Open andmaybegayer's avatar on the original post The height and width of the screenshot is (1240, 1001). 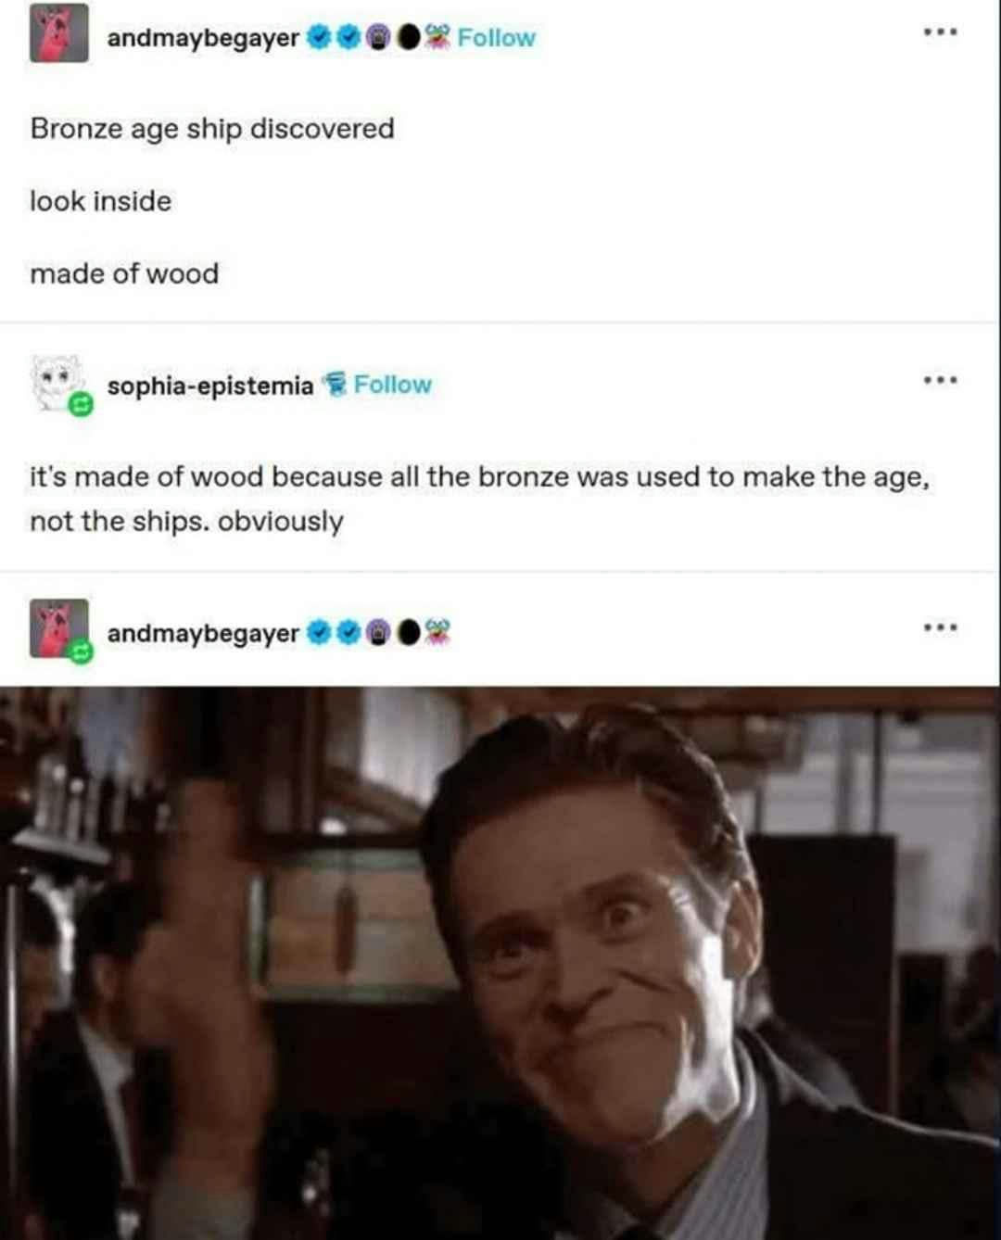(59, 33)
